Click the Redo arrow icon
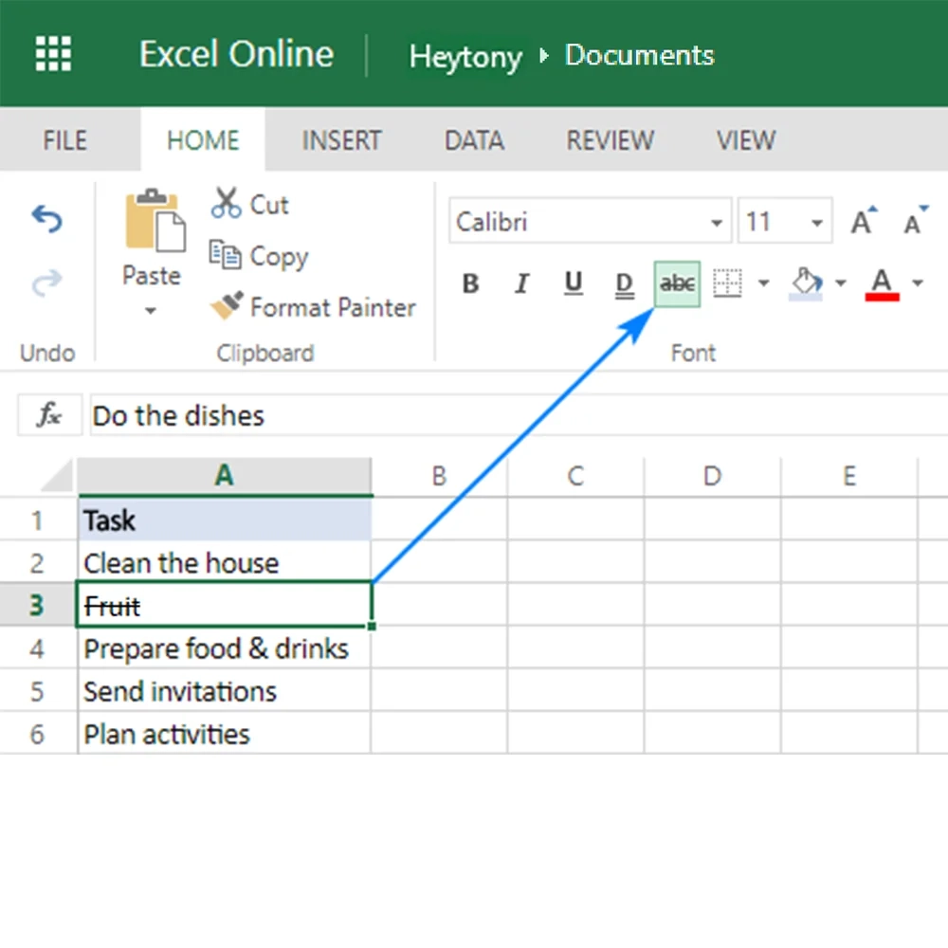948x948 pixels. (x=46, y=283)
